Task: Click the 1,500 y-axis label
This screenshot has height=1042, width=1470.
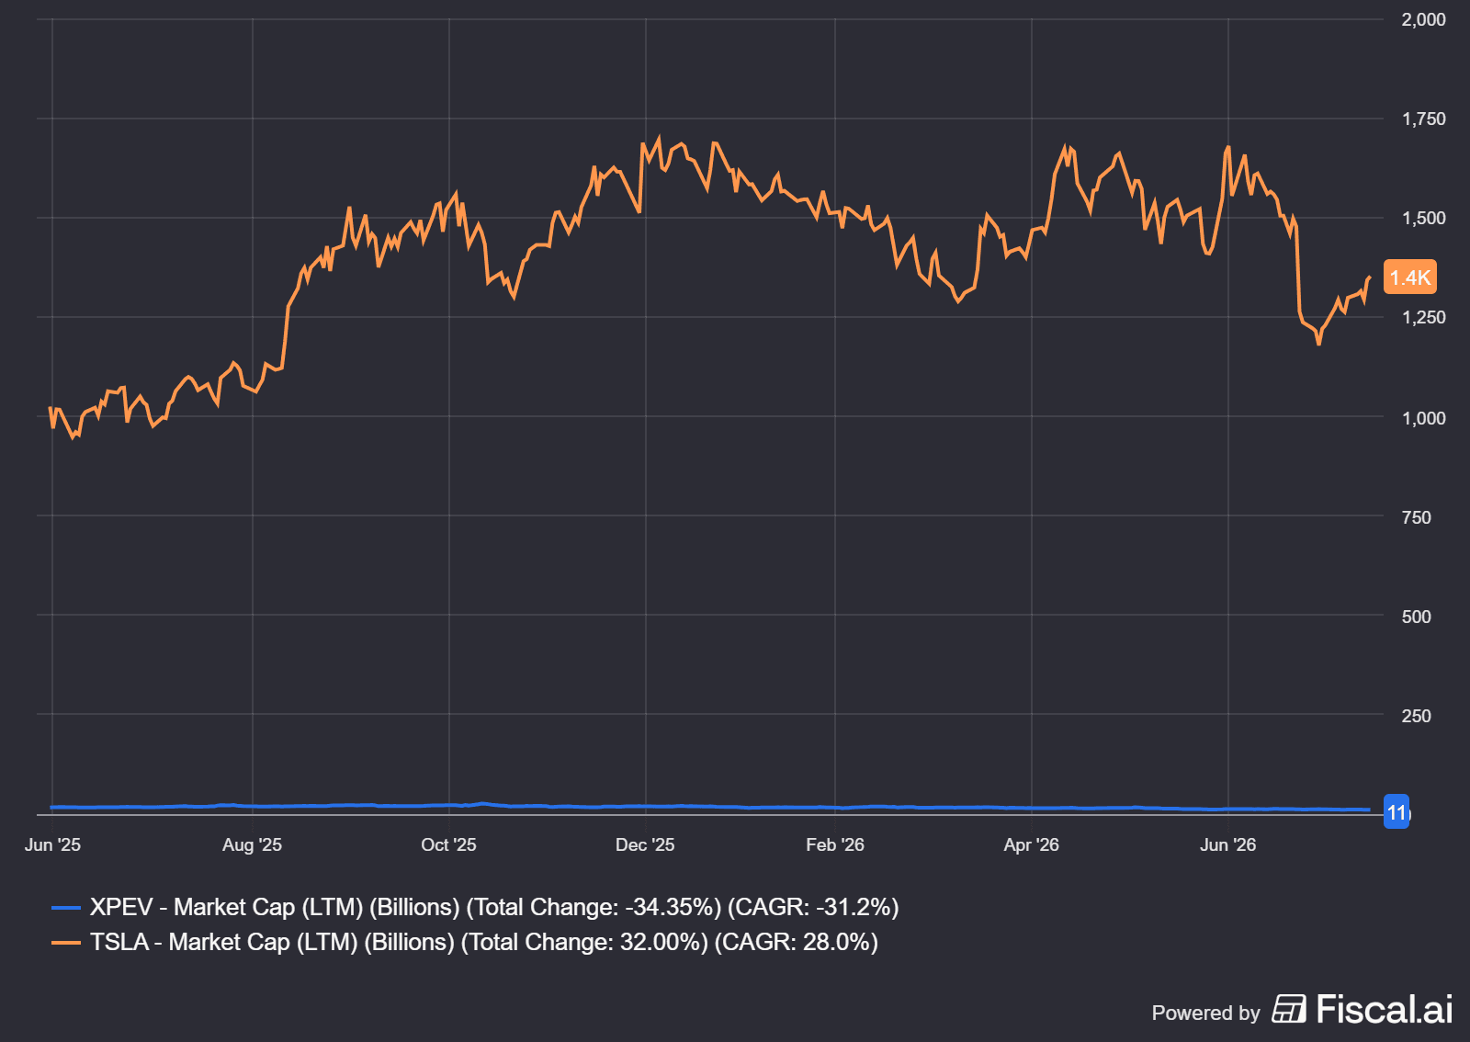Action: pyautogui.click(x=1423, y=218)
